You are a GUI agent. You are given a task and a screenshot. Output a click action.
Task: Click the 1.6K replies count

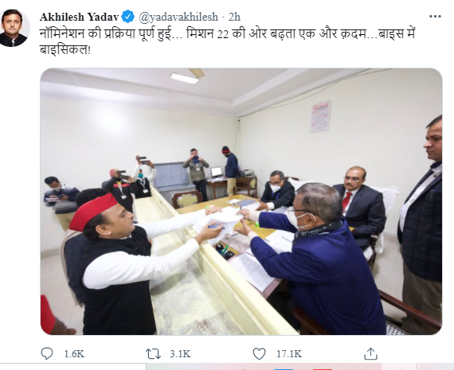(x=74, y=354)
